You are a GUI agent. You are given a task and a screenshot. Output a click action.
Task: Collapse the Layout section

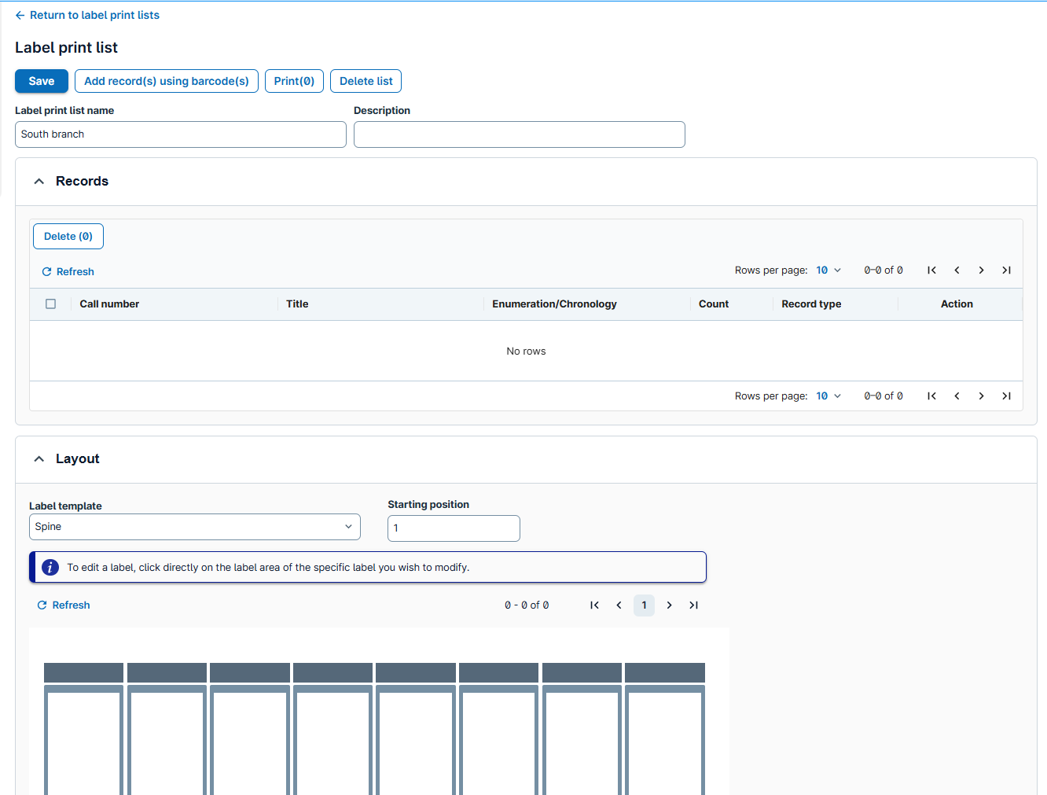tap(39, 459)
